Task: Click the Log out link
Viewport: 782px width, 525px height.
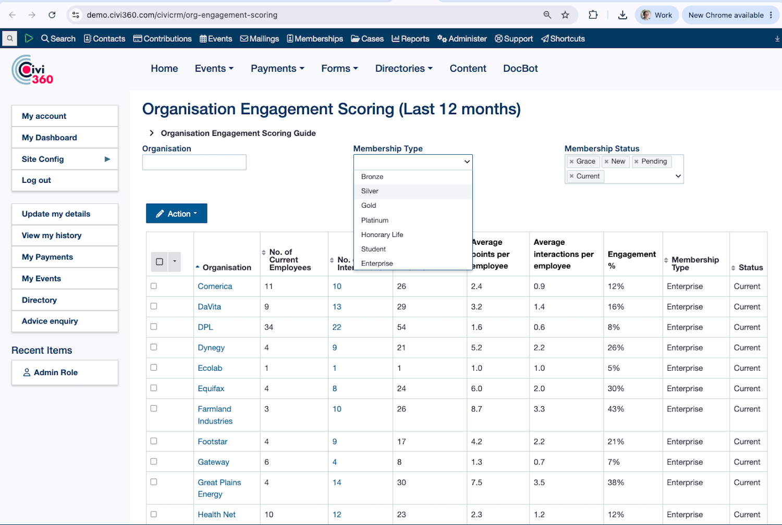Action: [65, 180]
